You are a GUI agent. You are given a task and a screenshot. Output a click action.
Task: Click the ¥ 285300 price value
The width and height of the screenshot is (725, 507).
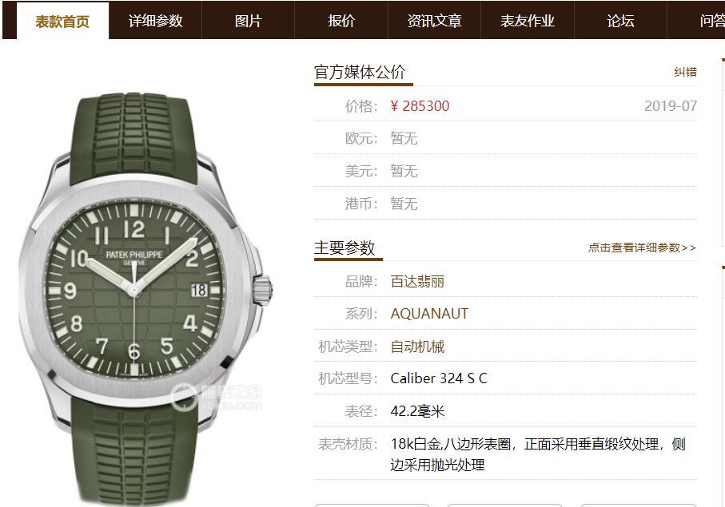click(420, 105)
